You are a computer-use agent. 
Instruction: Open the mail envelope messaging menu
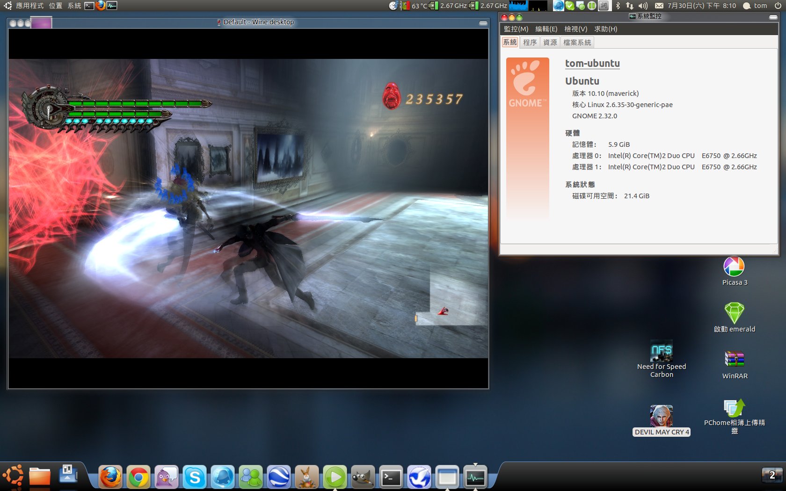[659, 6]
